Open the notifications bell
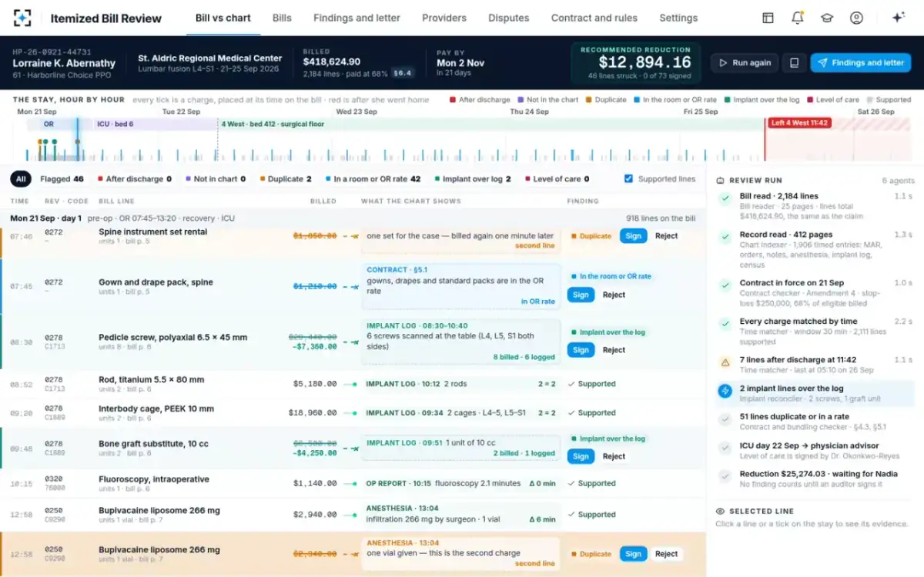Screen dimensions: 924x577 (x=798, y=18)
